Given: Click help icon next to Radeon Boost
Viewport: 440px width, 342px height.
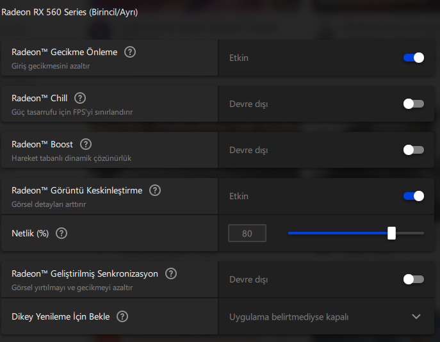Looking at the screenshot, I should click(86, 145).
